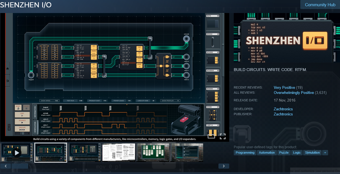Select the Logic tag
Screen dimensions: 340x174
click(297, 153)
